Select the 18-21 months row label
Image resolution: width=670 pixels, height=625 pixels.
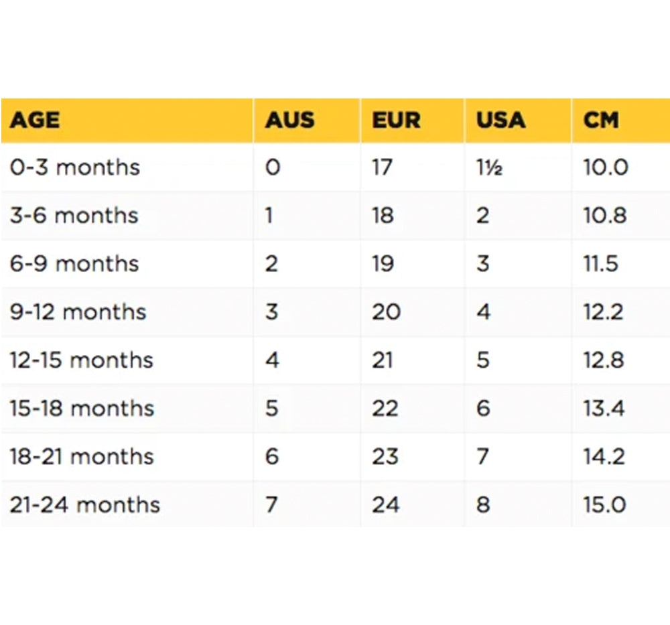(x=82, y=457)
